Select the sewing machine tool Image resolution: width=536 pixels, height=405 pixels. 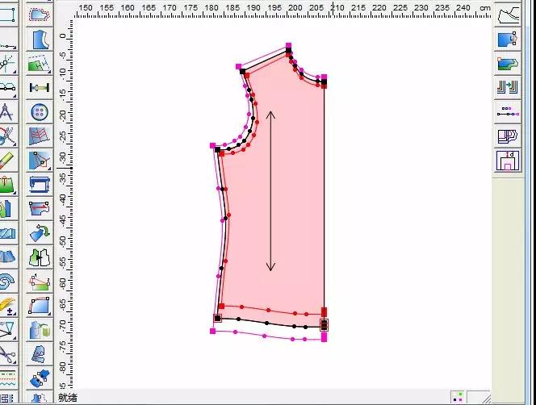point(39,186)
